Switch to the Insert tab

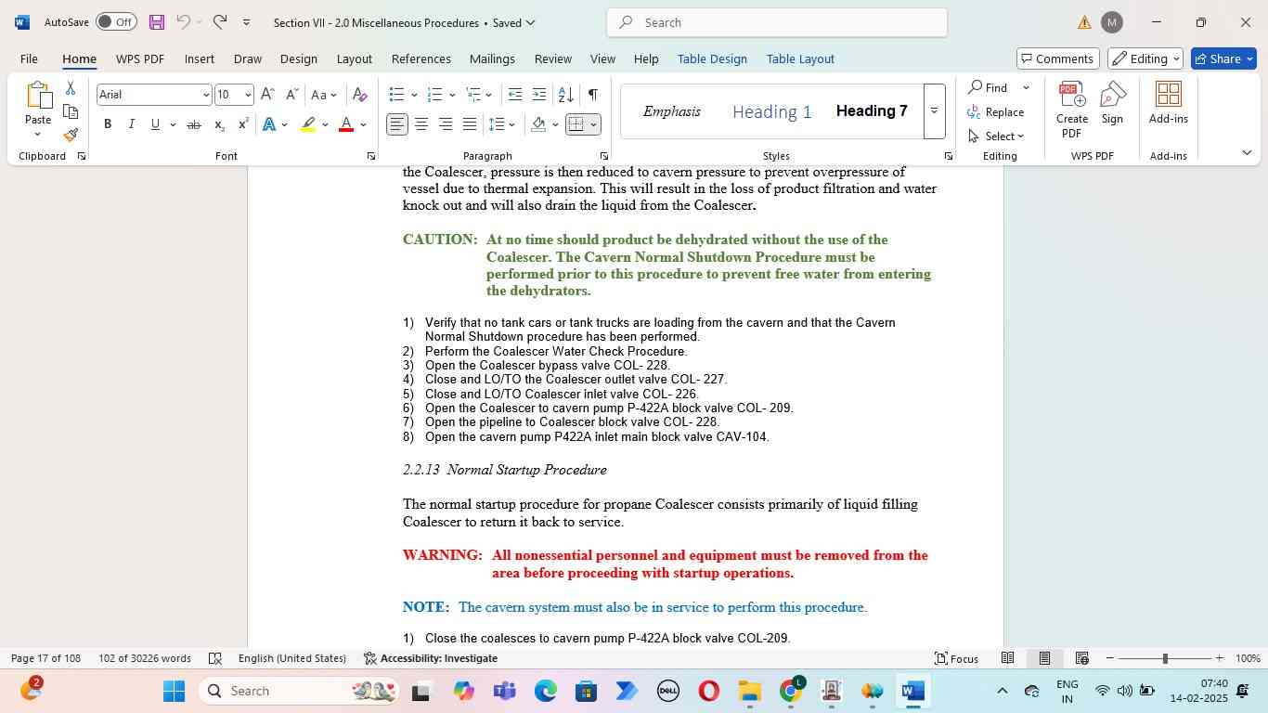pos(200,58)
